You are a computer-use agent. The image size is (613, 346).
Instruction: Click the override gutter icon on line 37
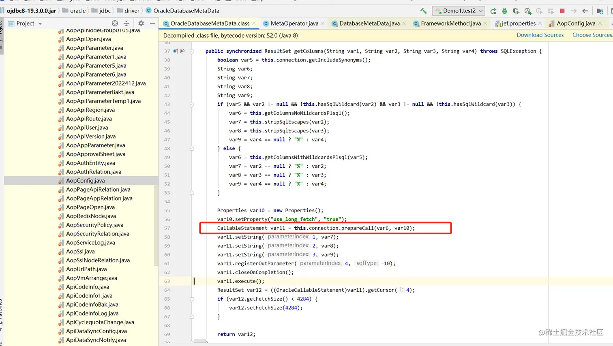coord(176,51)
